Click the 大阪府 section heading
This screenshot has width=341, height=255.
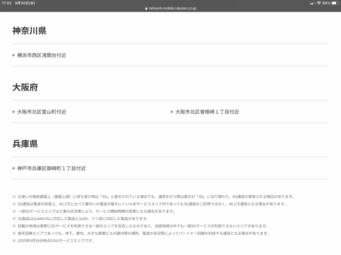click(25, 87)
